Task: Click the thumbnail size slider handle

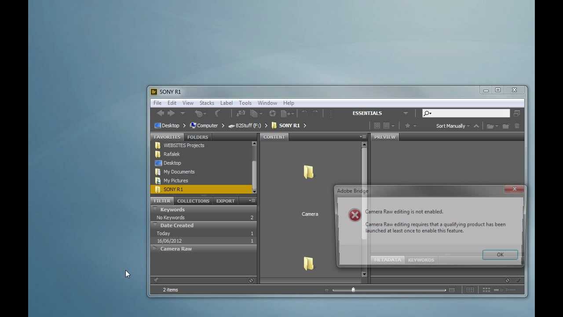Action: pos(353,290)
